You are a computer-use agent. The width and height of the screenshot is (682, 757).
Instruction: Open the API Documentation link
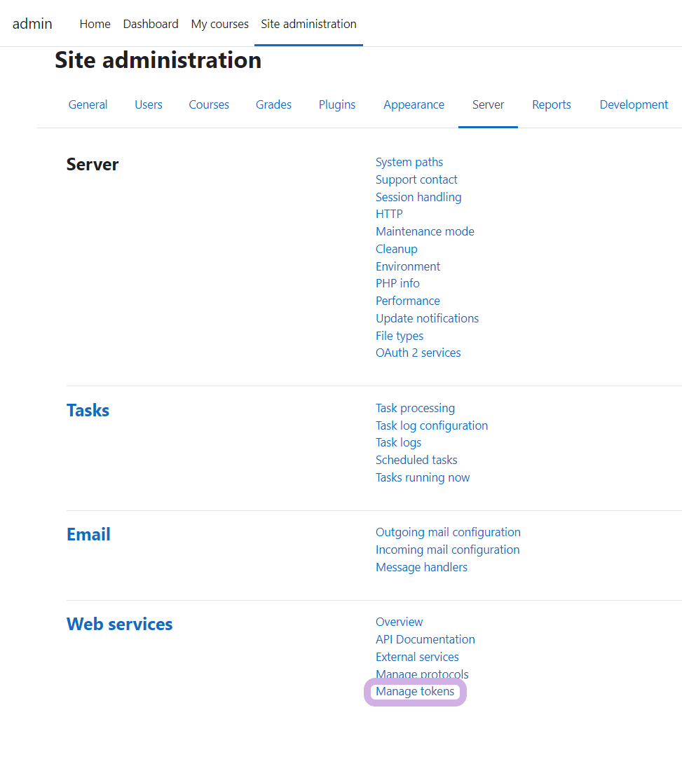pyautogui.click(x=425, y=639)
